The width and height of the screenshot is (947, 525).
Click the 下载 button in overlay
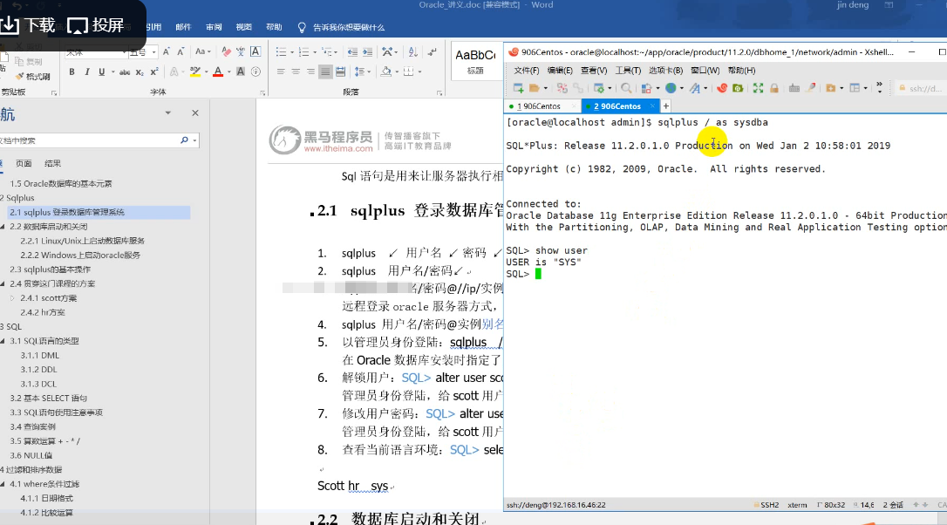click(x=28, y=24)
